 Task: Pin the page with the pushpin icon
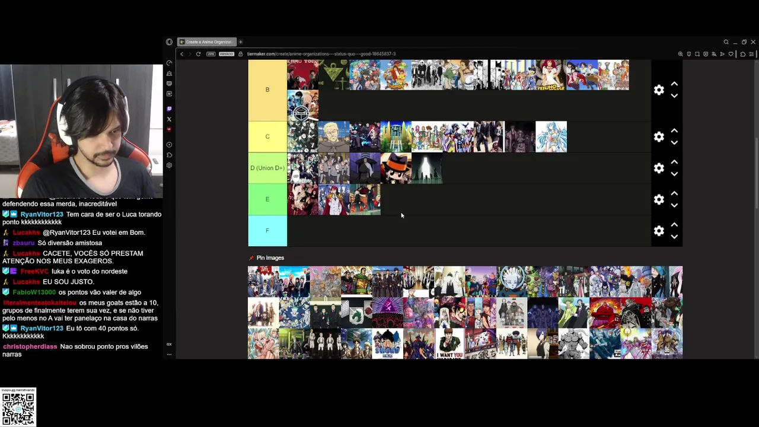689,54
